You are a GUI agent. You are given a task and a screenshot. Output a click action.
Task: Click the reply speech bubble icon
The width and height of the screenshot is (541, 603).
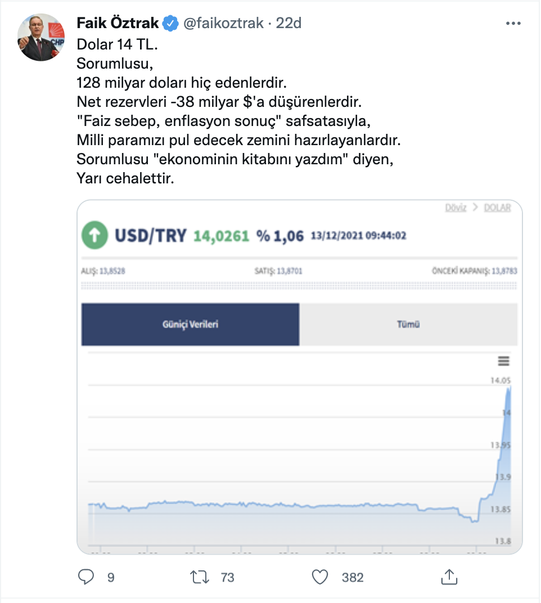coord(86,577)
